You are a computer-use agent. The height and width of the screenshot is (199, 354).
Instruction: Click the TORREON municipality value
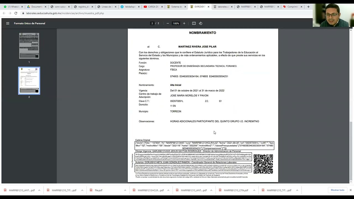point(176,111)
